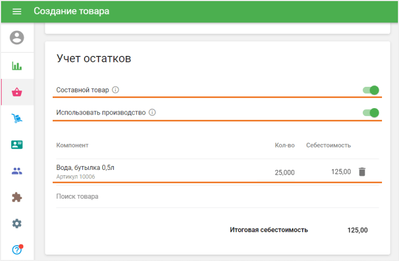Show info tooltip next to Использовать производство
The width and height of the screenshot is (399, 261).
pos(152,112)
